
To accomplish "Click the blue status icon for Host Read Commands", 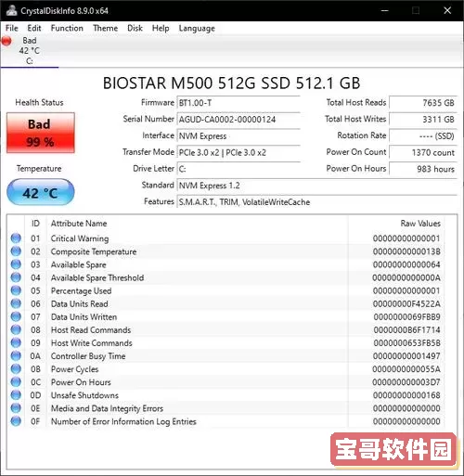I will (x=16, y=329).
